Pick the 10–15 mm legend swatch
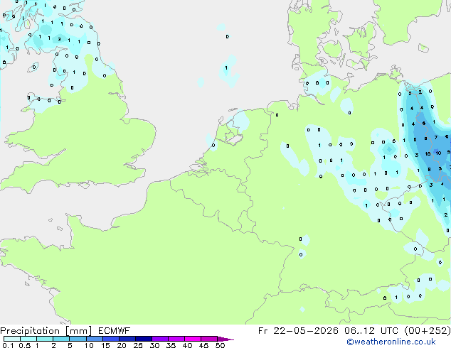Image resolution: width=451 pixels, height=348 pixels. (94, 339)
